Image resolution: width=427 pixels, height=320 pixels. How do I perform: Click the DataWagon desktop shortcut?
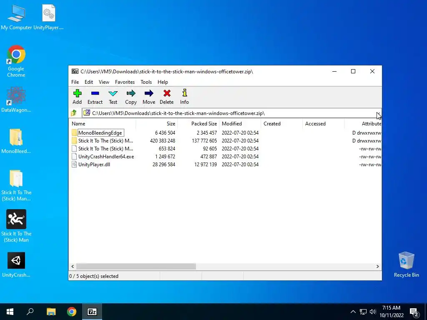pyautogui.click(x=16, y=99)
